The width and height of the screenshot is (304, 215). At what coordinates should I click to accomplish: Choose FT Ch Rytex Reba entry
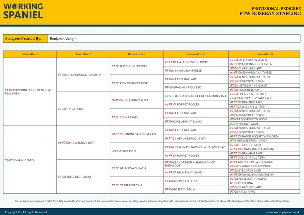(x=71, y=109)
